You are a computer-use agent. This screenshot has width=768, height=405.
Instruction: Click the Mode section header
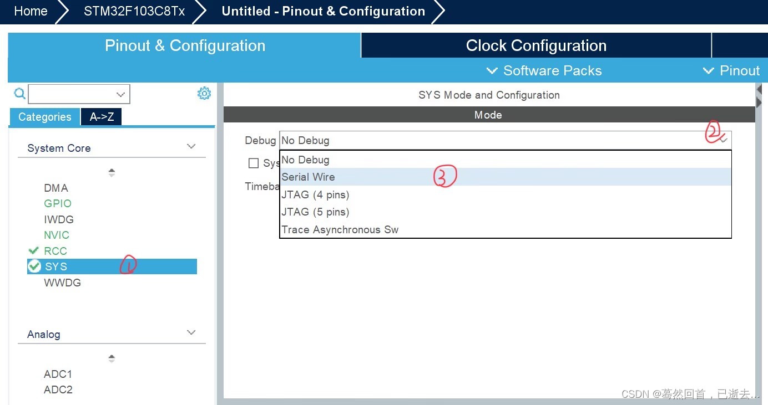(x=489, y=115)
